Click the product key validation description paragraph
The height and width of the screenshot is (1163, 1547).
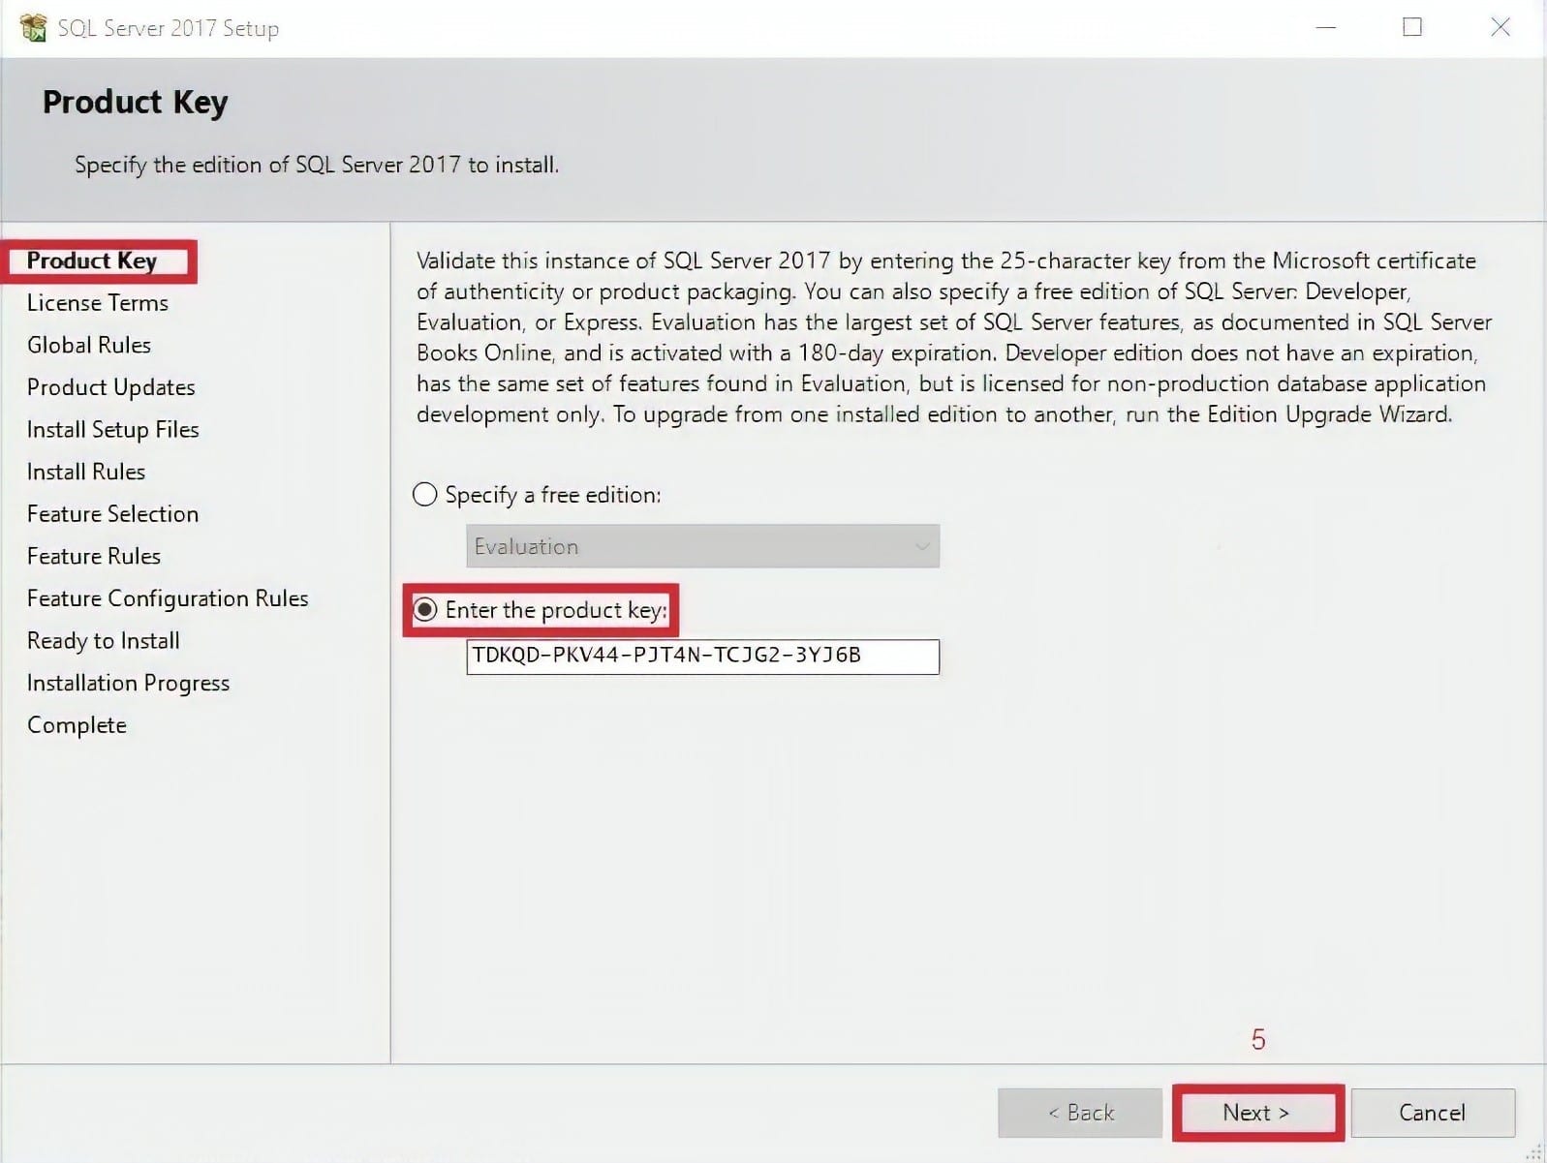coord(954,337)
